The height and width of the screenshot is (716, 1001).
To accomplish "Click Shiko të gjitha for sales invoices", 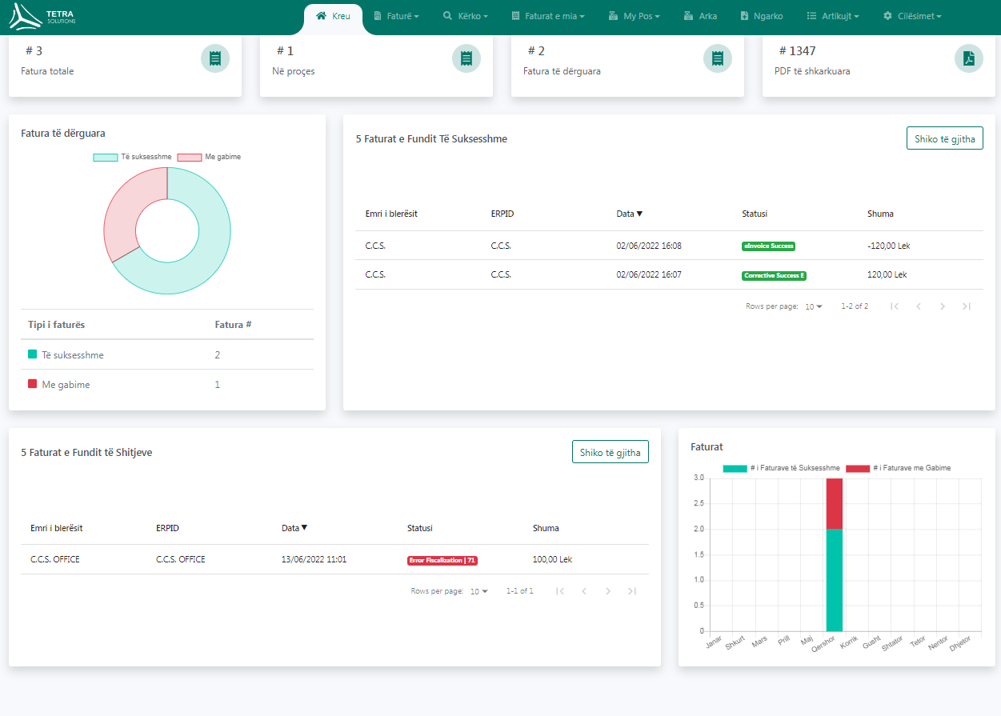I will (x=611, y=452).
